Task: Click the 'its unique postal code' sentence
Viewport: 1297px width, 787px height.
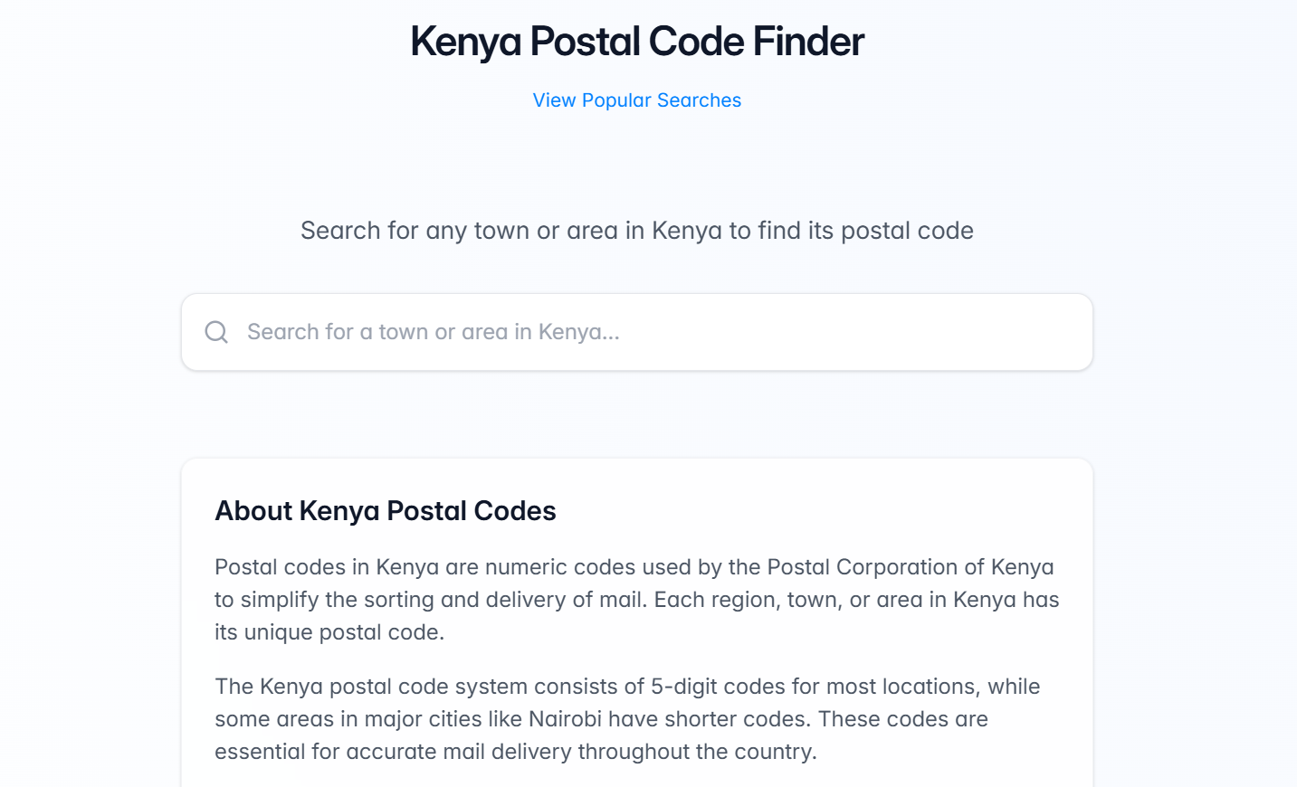Action: [x=329, y=632]
